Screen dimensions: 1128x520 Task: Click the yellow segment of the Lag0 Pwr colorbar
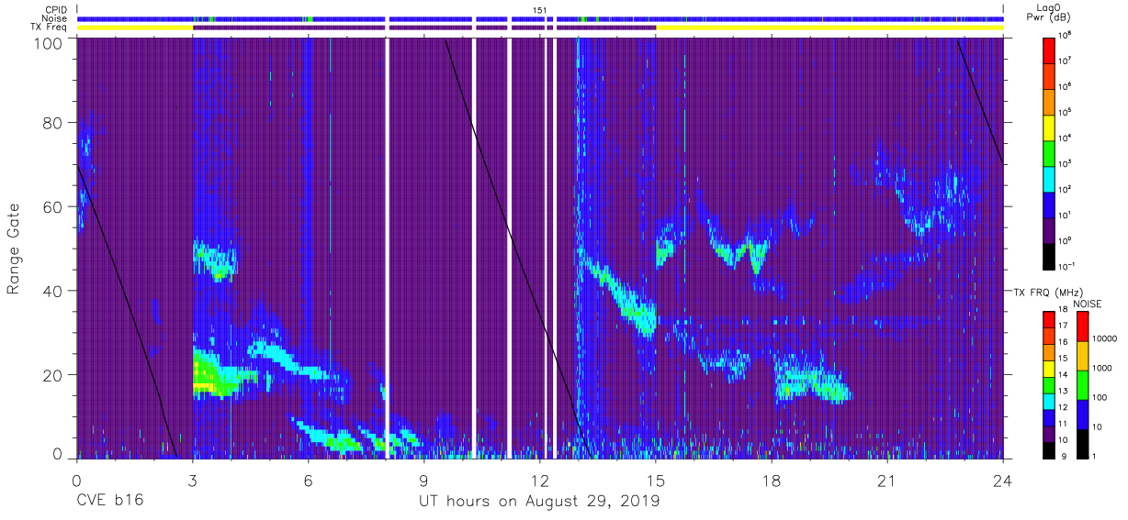(1050, 127)
